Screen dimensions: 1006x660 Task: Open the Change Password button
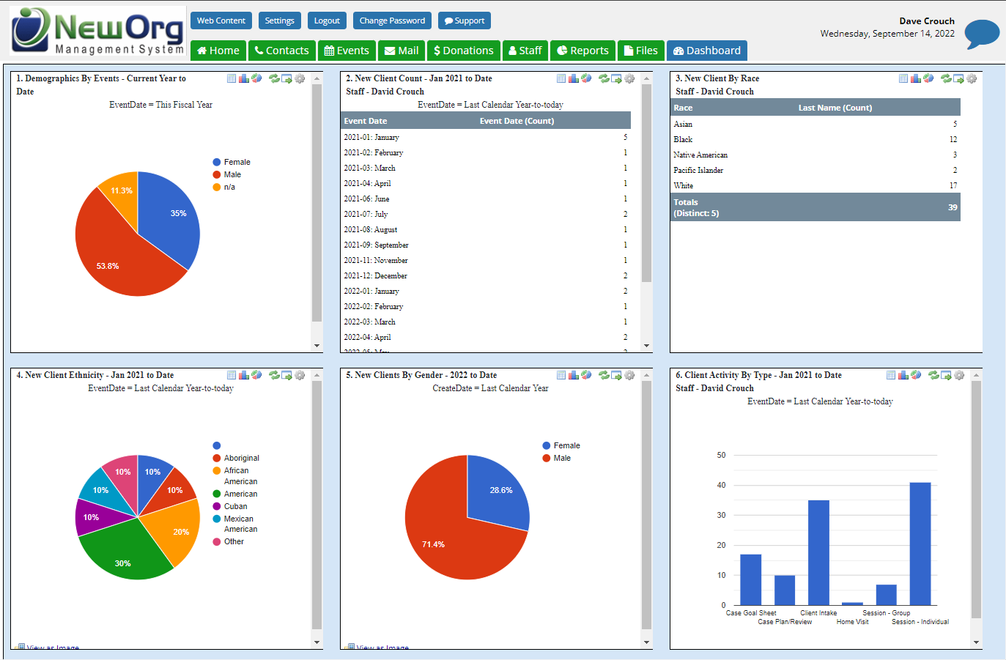pos(392,21)
